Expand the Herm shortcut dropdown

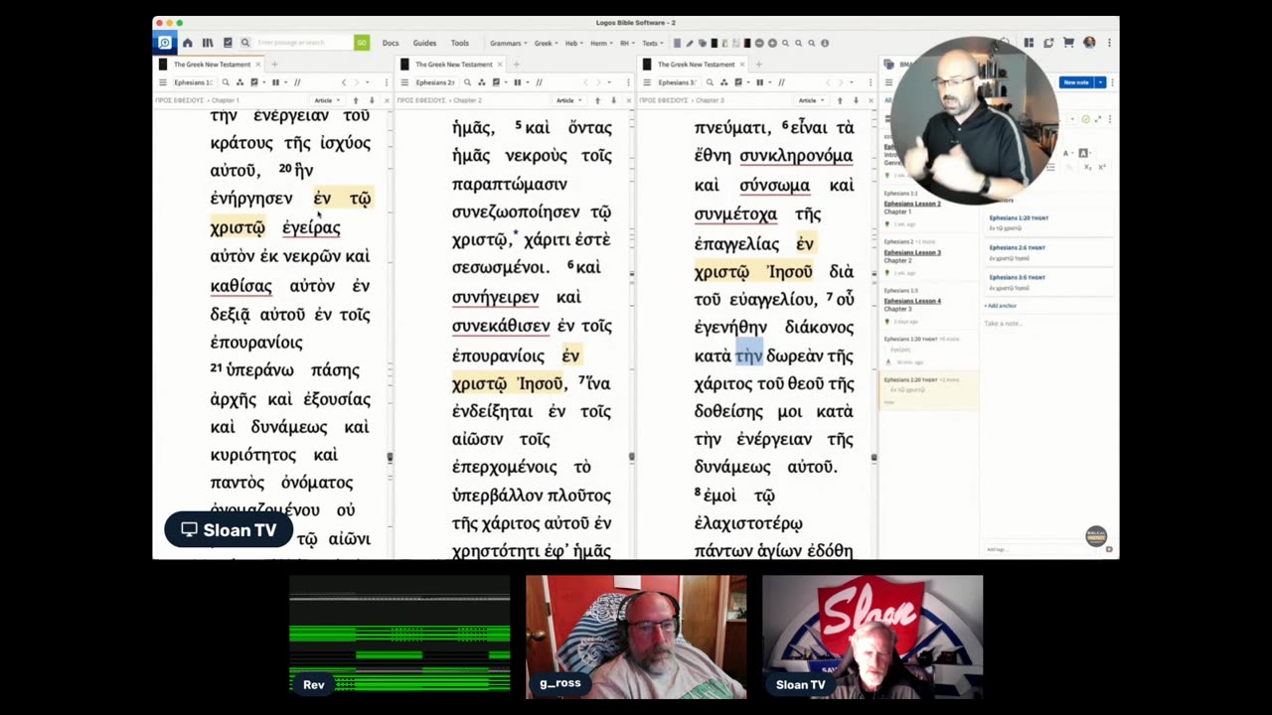click(x=601, y=43)
